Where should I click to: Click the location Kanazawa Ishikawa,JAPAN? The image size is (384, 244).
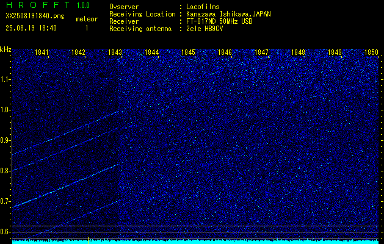pos(228,14)
